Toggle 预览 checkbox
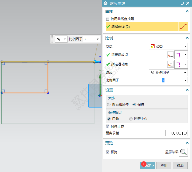192x172 pixels. click(x=107, y=152)
